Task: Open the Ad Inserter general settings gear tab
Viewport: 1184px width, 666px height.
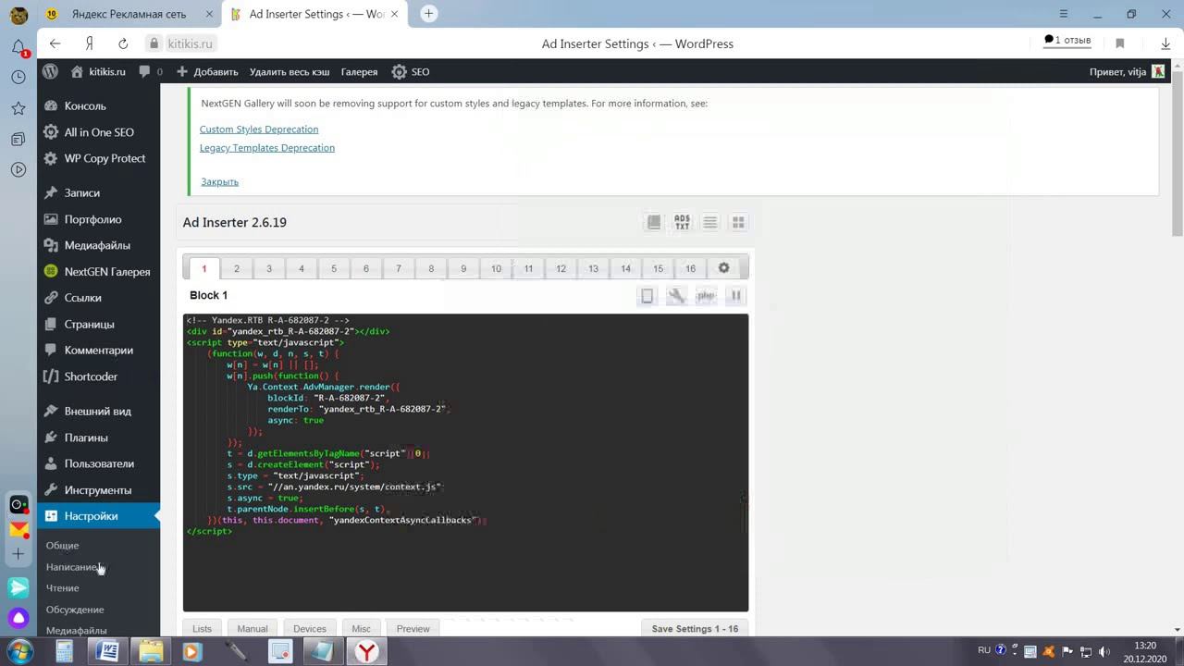Action: [x=723, y=268]
